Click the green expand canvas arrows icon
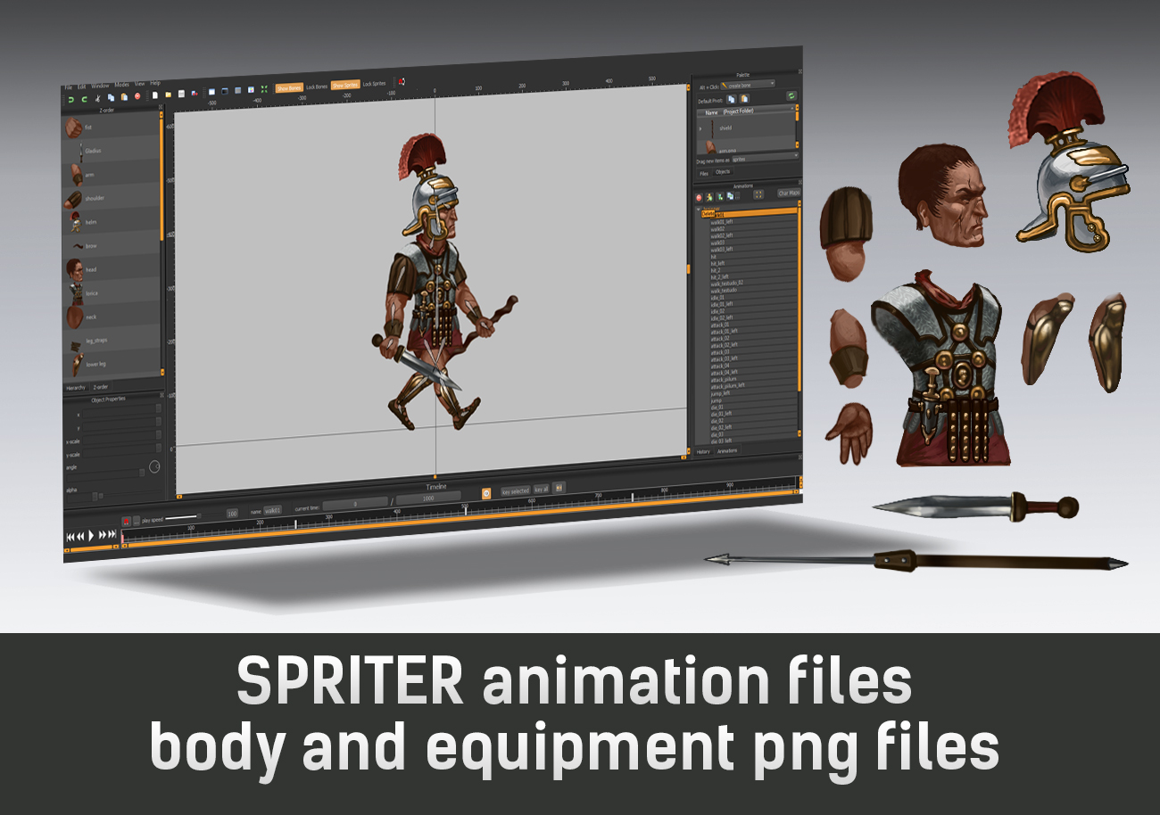Viewport: 1160px width, 815px height. tap(264, 89)
